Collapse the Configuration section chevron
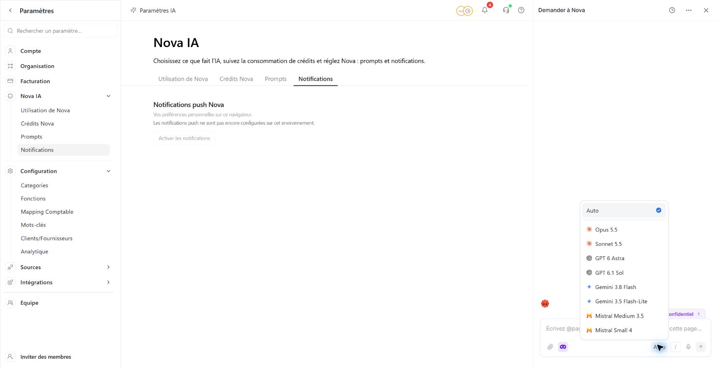Image resolution: width=718 pixels, height=368 pixels. pyautogui.click(x=109, y=171)
